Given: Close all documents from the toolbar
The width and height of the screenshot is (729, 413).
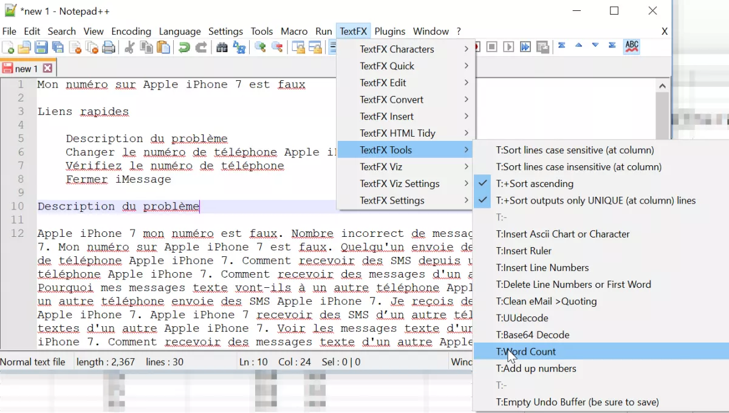Looking at the screenshot, I should tap(92, 47).
